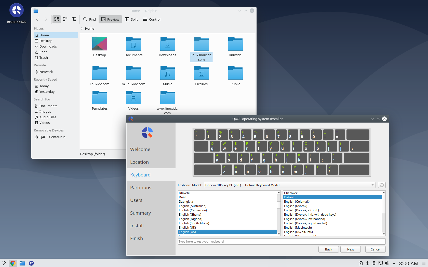Search for Images in sidebar
Screen dimensions: 428x267
coord(56,111)
